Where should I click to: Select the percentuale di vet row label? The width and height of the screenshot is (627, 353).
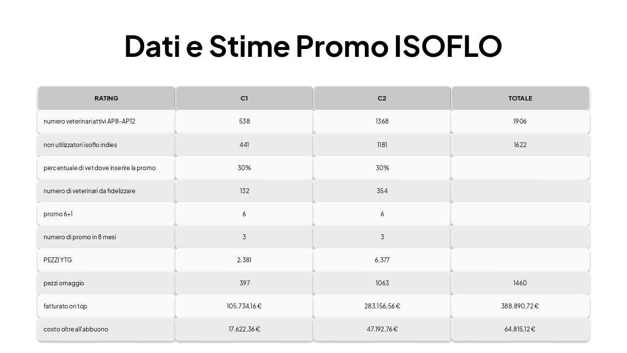tap(99, 168)
